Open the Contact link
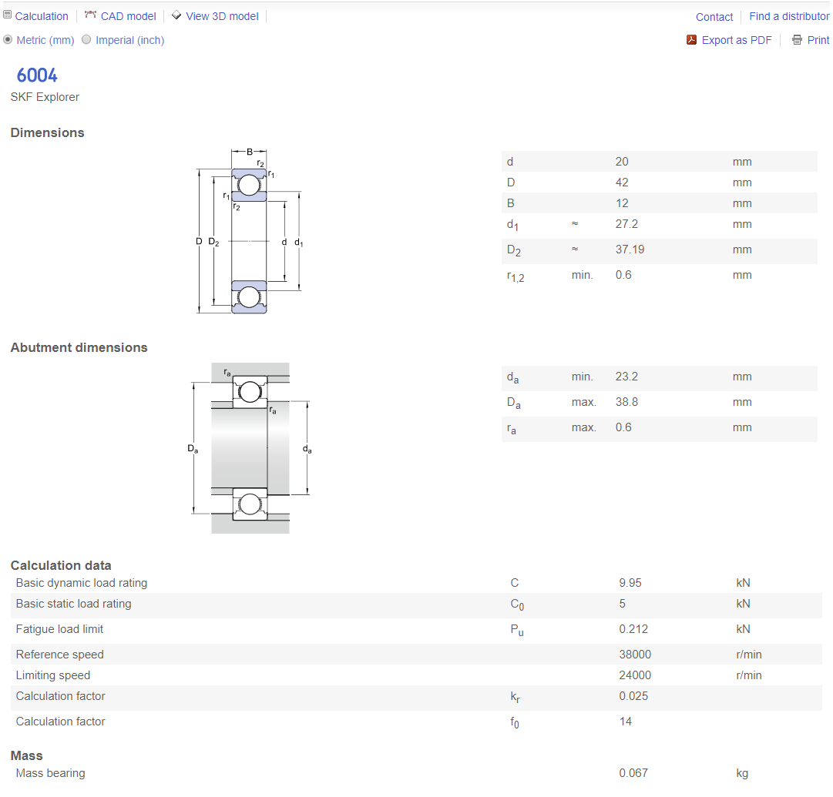The width and height of the screenshot is (833, 797). click(714, 17)
